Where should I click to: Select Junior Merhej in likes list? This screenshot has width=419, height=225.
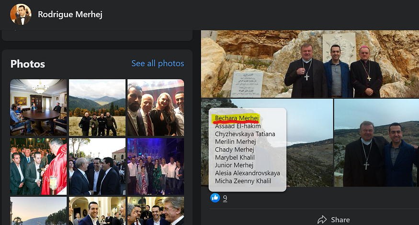234,165
